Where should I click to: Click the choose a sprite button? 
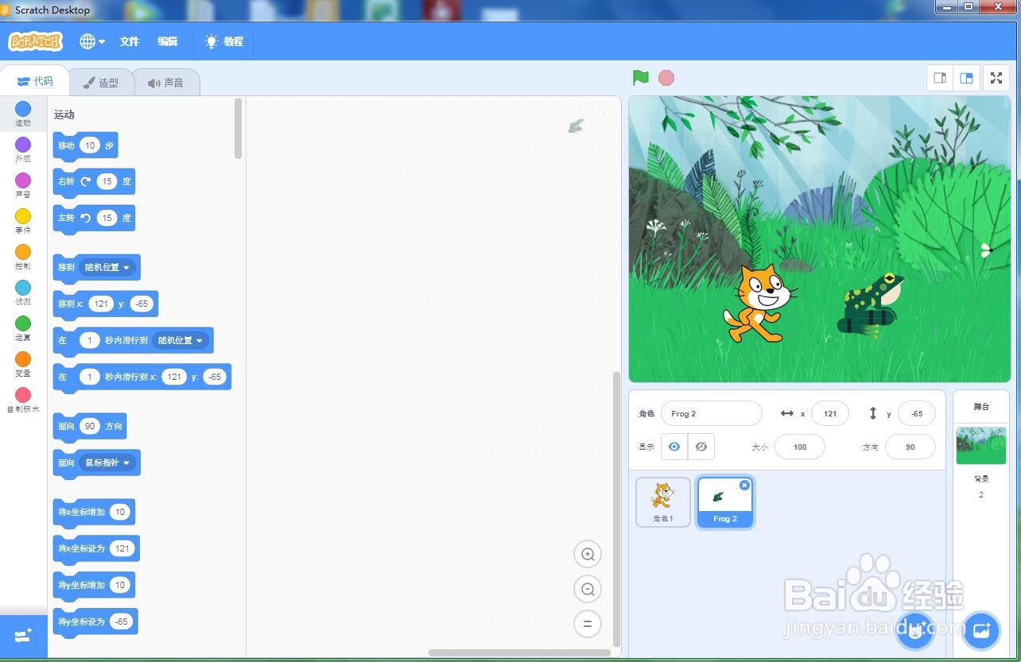click(x=914, y=631)
